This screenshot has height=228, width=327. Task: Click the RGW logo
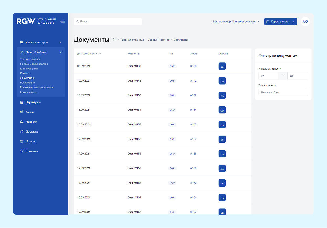point(26,21)
